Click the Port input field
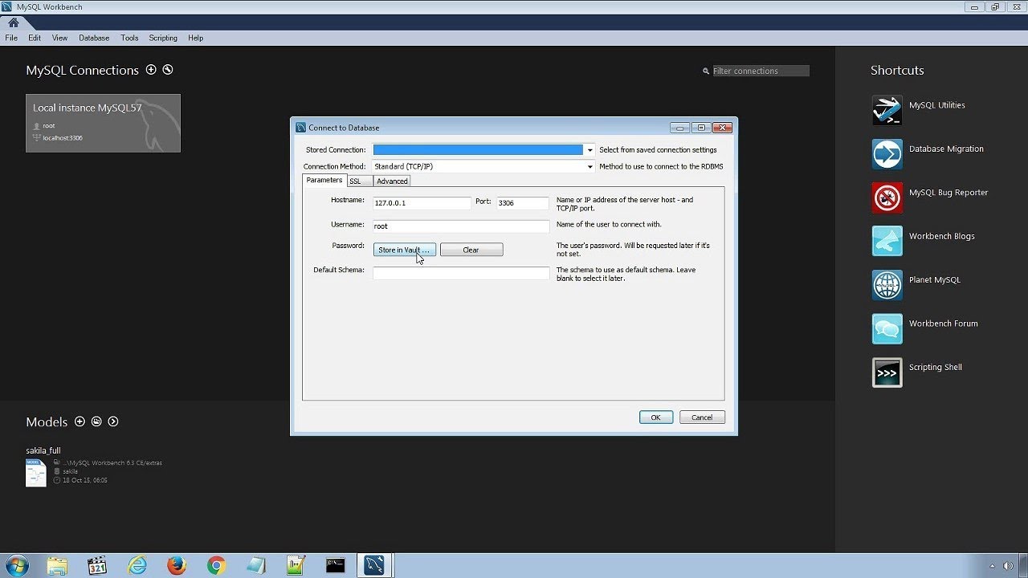This screenshot has width=1028, height=578. pos(522,203)
